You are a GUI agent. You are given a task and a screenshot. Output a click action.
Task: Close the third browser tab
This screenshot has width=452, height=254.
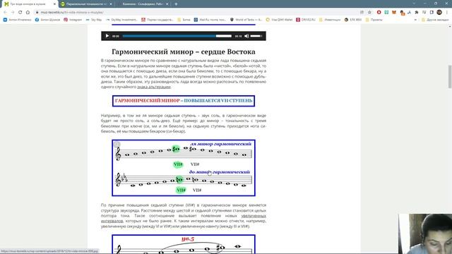coord(167,4)
